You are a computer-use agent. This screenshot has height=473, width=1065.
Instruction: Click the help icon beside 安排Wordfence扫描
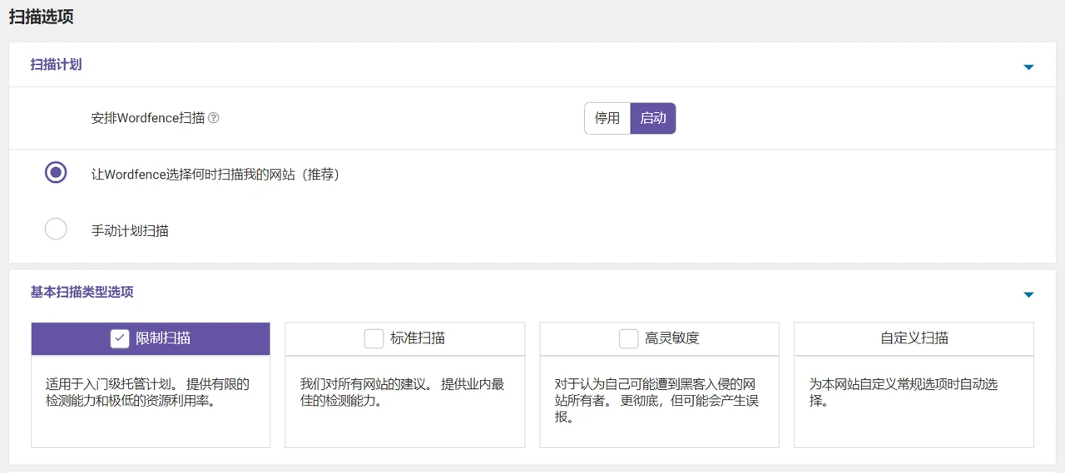[x=214, y=118]
